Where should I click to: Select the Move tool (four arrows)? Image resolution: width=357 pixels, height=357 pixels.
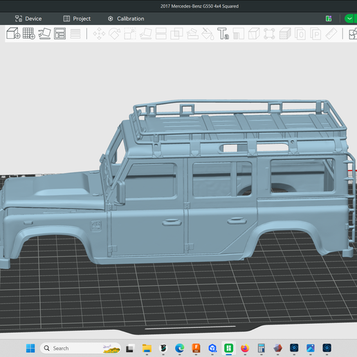99,34
